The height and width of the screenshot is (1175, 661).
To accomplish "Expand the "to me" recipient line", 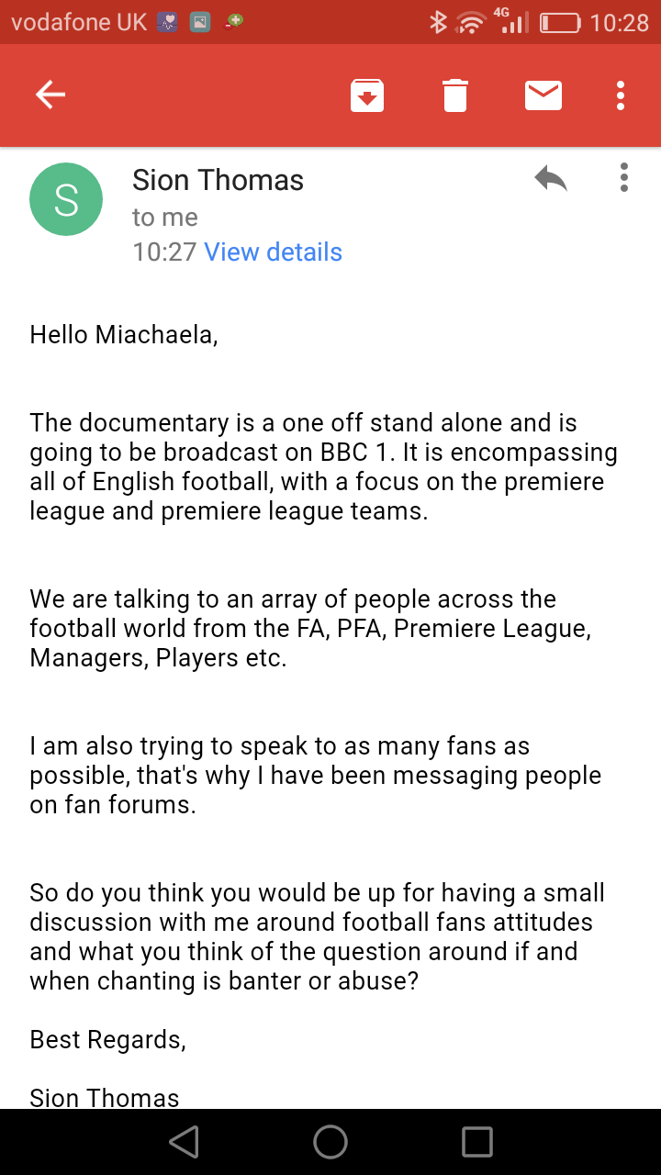I will 165,218.
